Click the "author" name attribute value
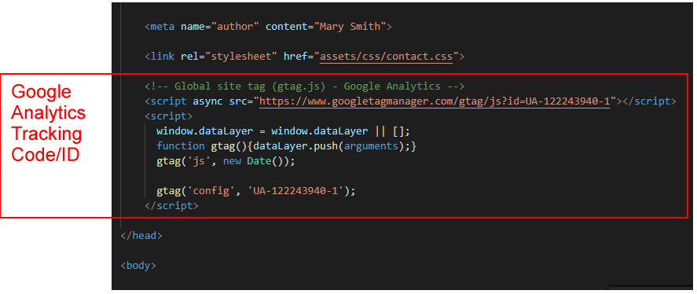Image resolution: width=697 pixels, height=294 pixels. [235, 27]
